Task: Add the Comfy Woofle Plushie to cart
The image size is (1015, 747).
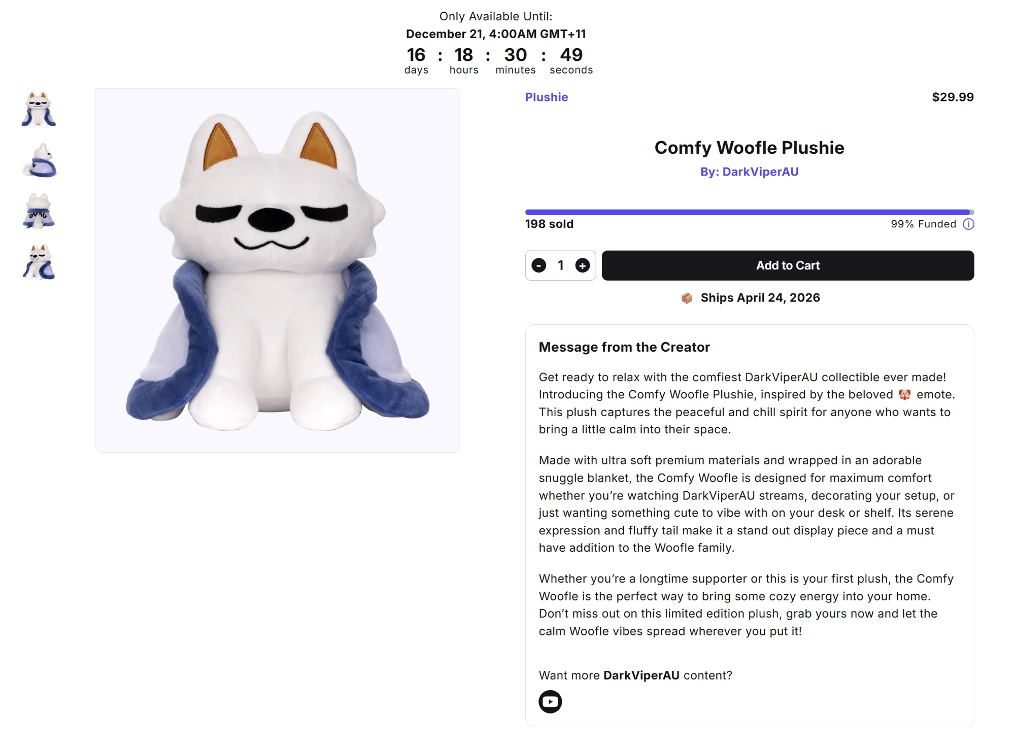Action: point(788,265)
